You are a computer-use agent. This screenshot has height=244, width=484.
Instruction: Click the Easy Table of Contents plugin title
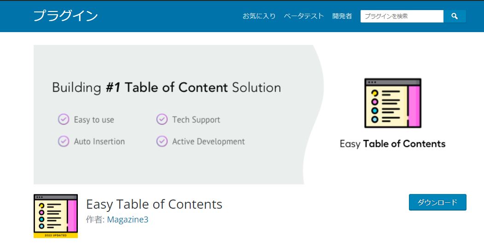[x=154, y=204]
